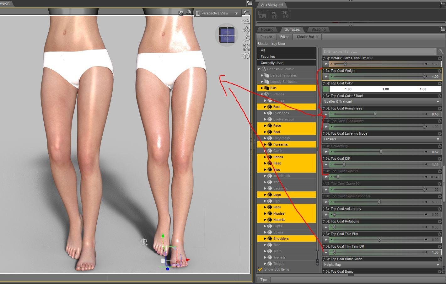Click the reset view arrow icon
The width and height of the screenshot is (446, 284).
coord(246,56)
